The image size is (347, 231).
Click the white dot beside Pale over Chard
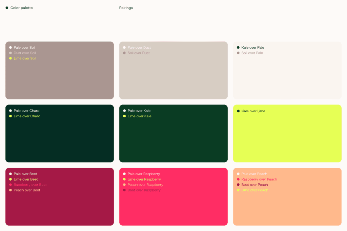pyautogui.click(x=11, y=111)
